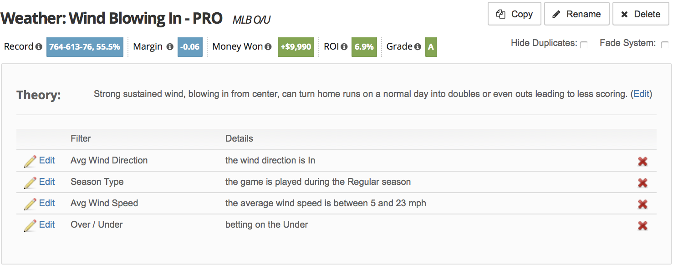Click the green Money Won +$9,990 badge
This screenshot has height=265, width=673.
(x=296, y=47)
